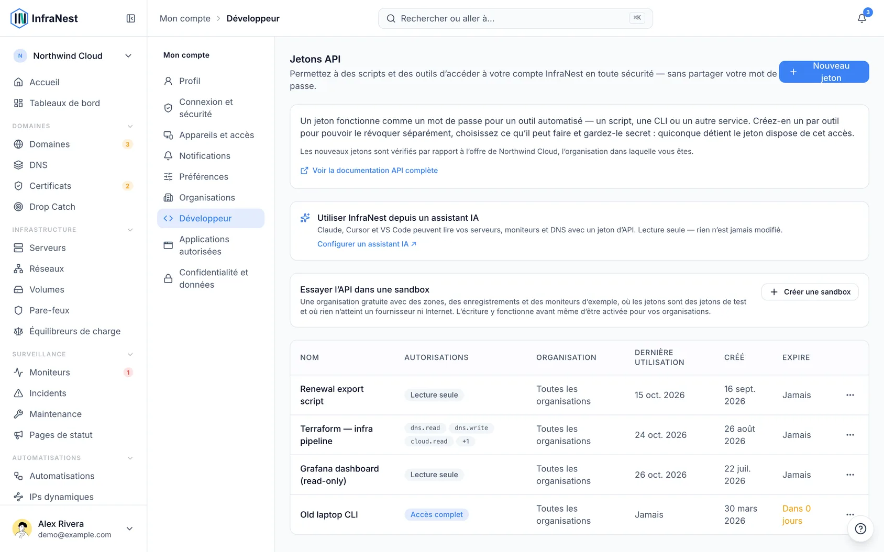This screenshot has height=552, width=884.
Task: Open actions menu for Grafana dashboard token
Action: coord(850,475)
